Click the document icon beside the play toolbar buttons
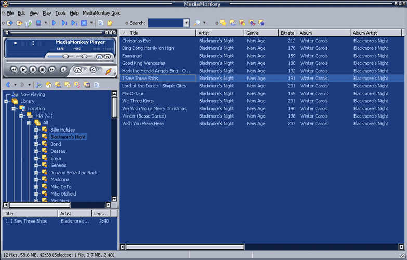The width and height of the screenshot is (407, 260). (x=101, y=23)
